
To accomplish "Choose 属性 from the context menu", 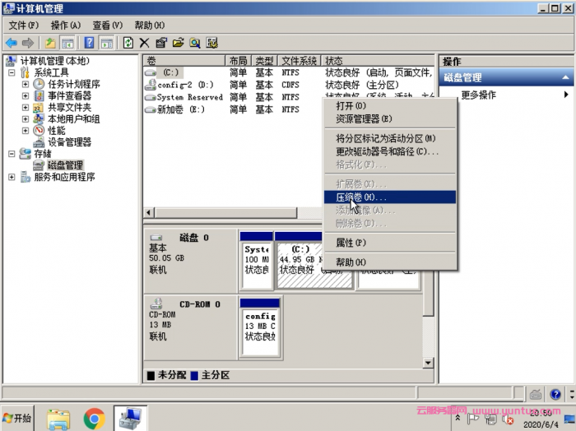I will 351,243.
